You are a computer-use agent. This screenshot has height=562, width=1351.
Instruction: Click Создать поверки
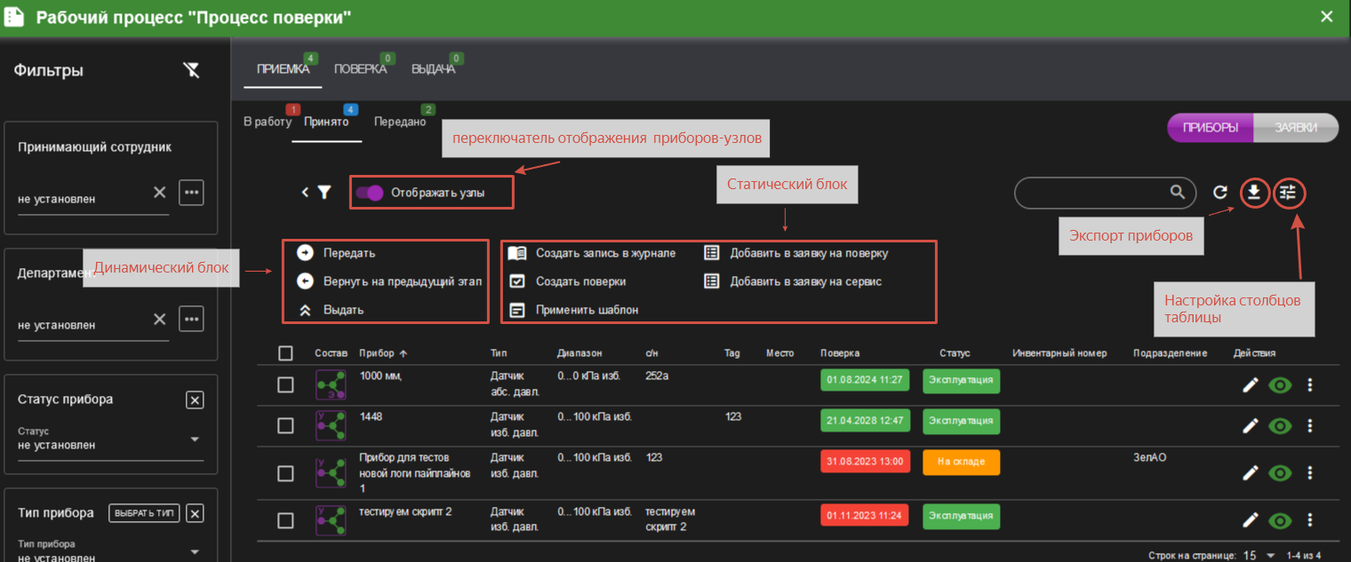pos(567,281)
